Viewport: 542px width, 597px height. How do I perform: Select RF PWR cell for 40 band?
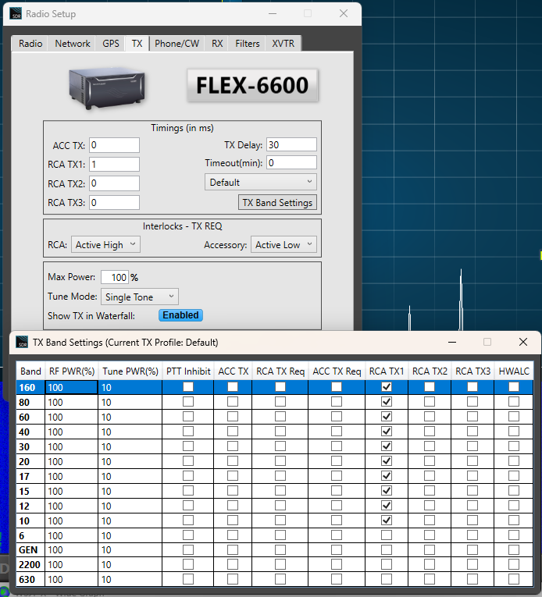(x=72, y=432)
